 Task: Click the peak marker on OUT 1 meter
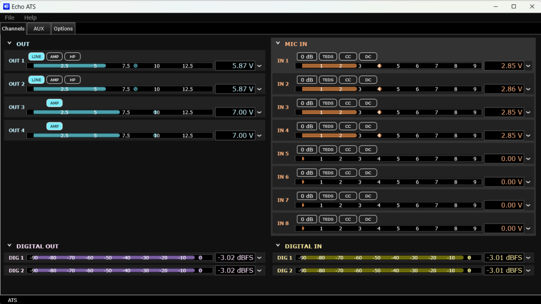click(x=136, y=66)
